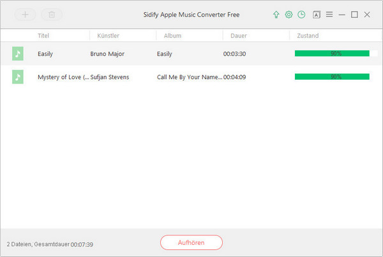Select artist Bruno Major

(107, 54)
